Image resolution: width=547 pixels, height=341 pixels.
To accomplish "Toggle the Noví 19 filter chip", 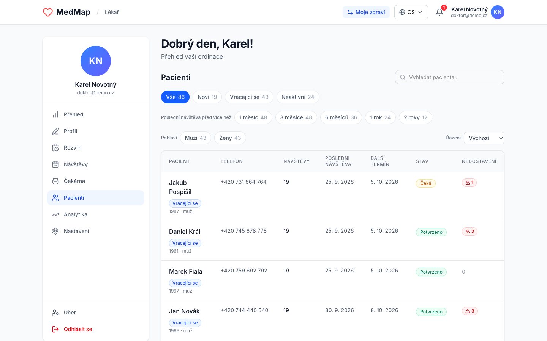I will pos(207,97).
